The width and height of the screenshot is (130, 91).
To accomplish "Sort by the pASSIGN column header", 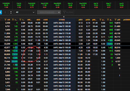I will pyautogui.click(x=126, y=20).
